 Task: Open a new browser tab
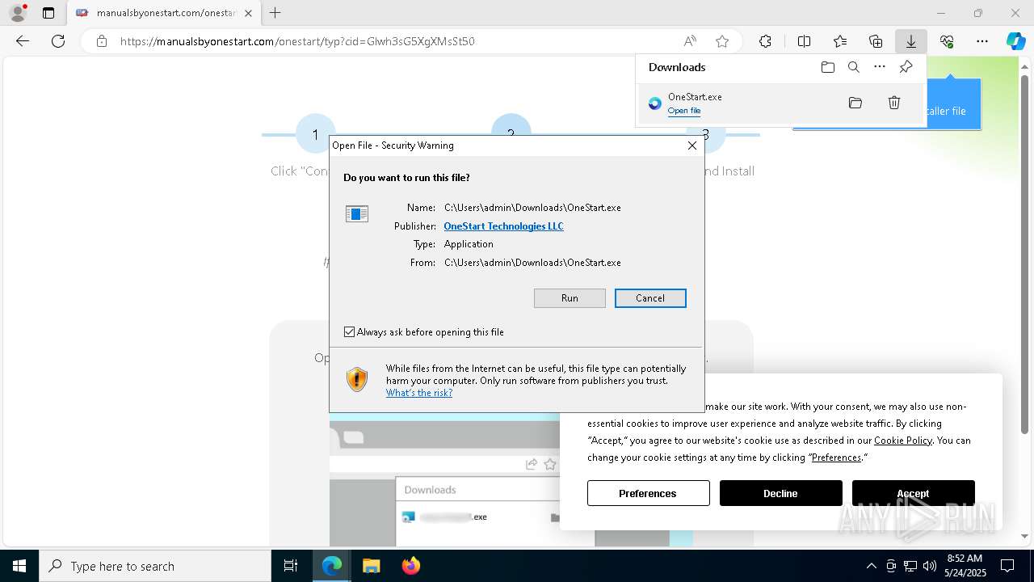[275, 13]
